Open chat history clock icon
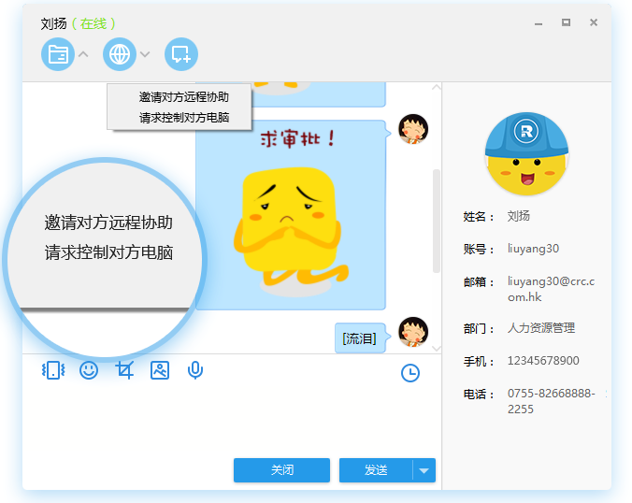This screenshot has height=503, width=632. pos(409,373)
